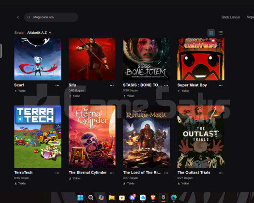Image resolution: width=254 pixels, height=203 pixels.
Task: Open Brave browser from the taskbar
Action: click(153, 198)
